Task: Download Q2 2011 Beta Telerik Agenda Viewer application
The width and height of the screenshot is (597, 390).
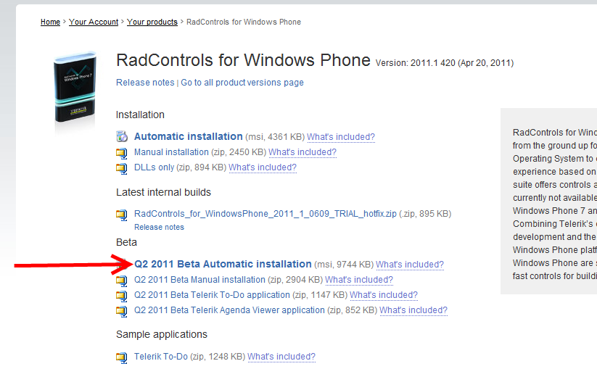Action: click(229, 310)
